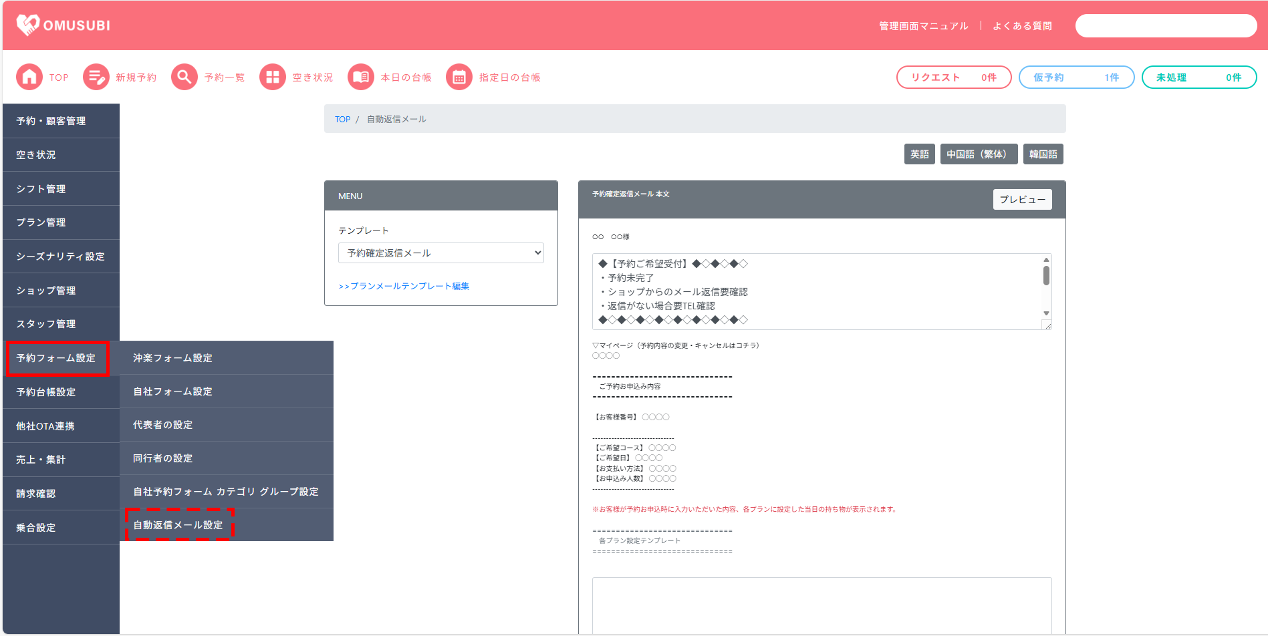Open 予約フォーム設定 in the sidebar
This screenshot has width=1268, height=636.
click(x=57, y=358)
